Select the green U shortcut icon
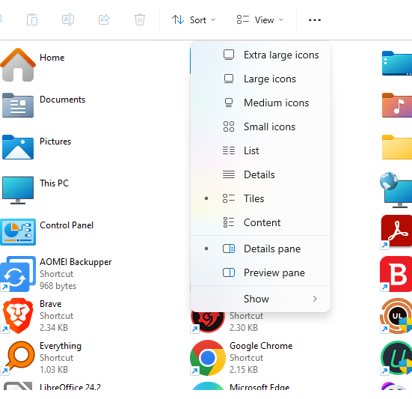Image resolution: width=412 pixels, height=399 pixels. click(396, 358)
